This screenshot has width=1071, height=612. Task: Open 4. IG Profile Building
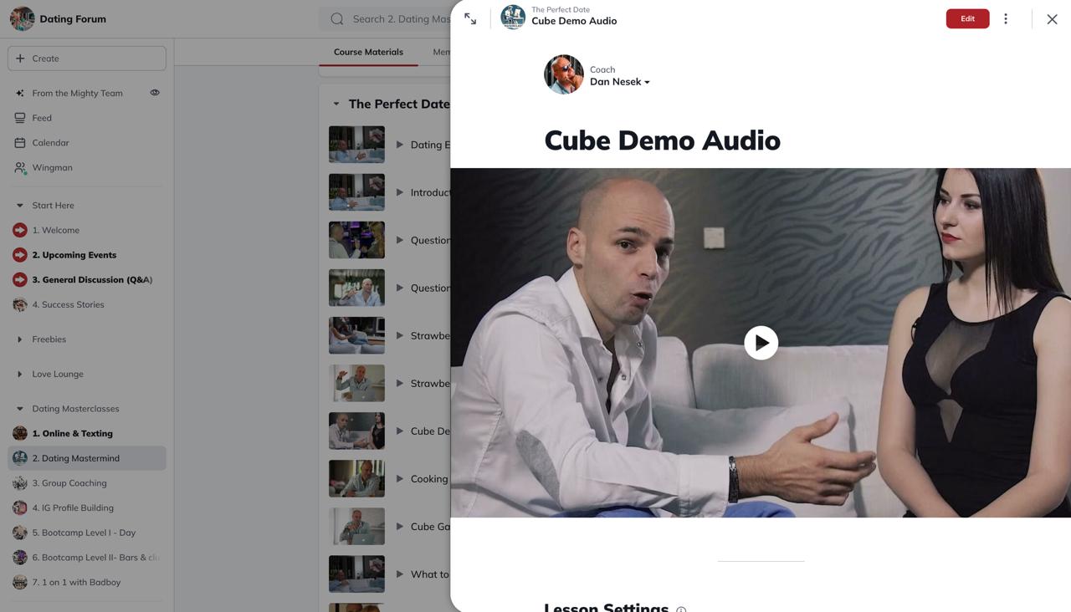(73, 507)
